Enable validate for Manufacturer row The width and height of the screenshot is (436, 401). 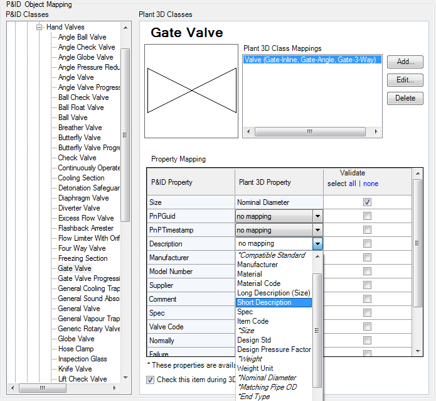pos(367,257)
